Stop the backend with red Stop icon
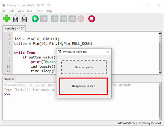Screen dimensions: 165x132 (x=92, y=19)
